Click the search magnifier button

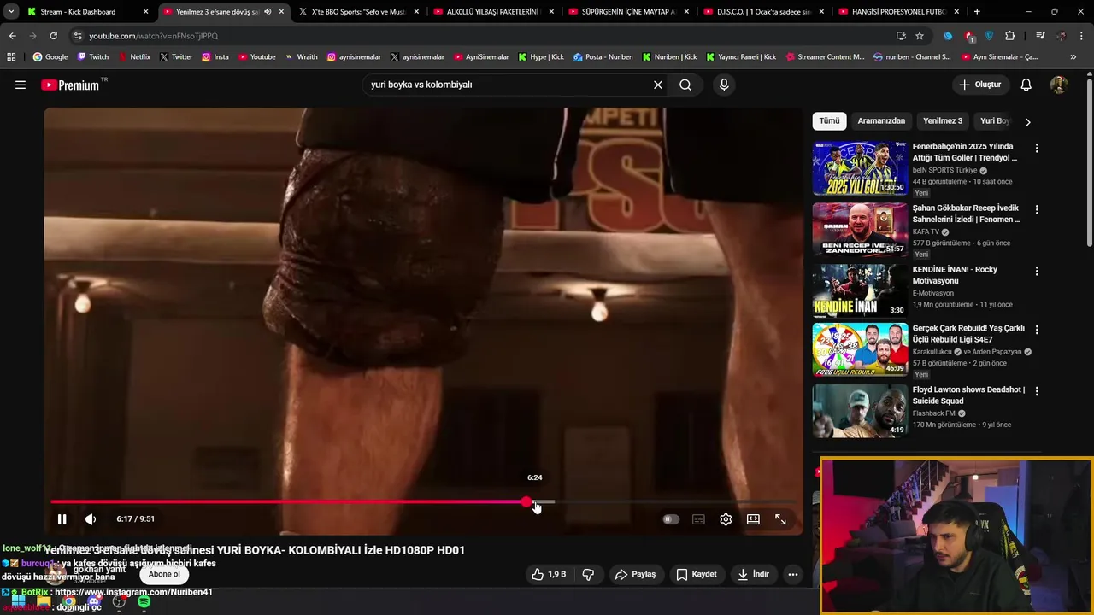pos(685,85)
